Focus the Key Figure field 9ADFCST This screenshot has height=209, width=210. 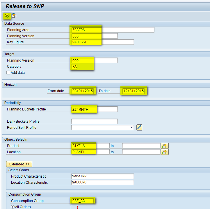(x=86, y=42)
